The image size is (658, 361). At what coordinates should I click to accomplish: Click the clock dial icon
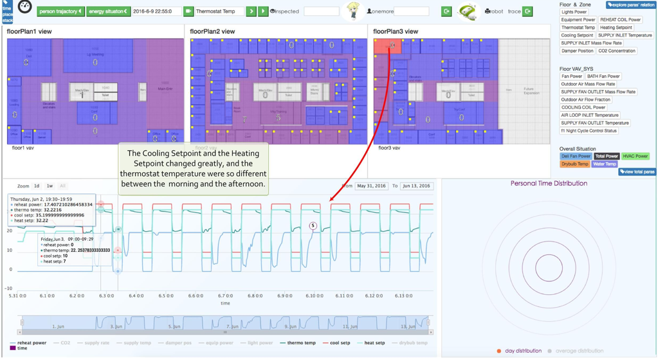(x=24, y=8)
